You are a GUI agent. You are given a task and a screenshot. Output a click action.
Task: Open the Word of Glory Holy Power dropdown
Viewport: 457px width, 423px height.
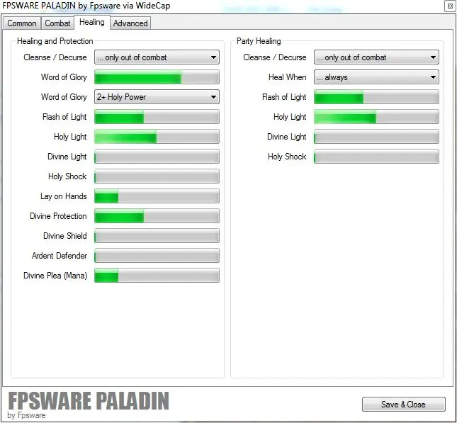tap(157, 97)
